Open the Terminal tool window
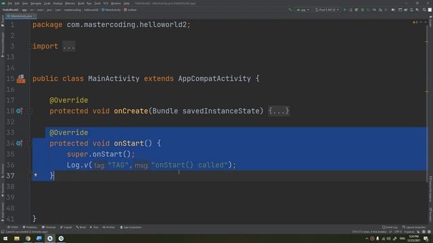The width and height of the screenshot is (433, 243). pos(49,227)
